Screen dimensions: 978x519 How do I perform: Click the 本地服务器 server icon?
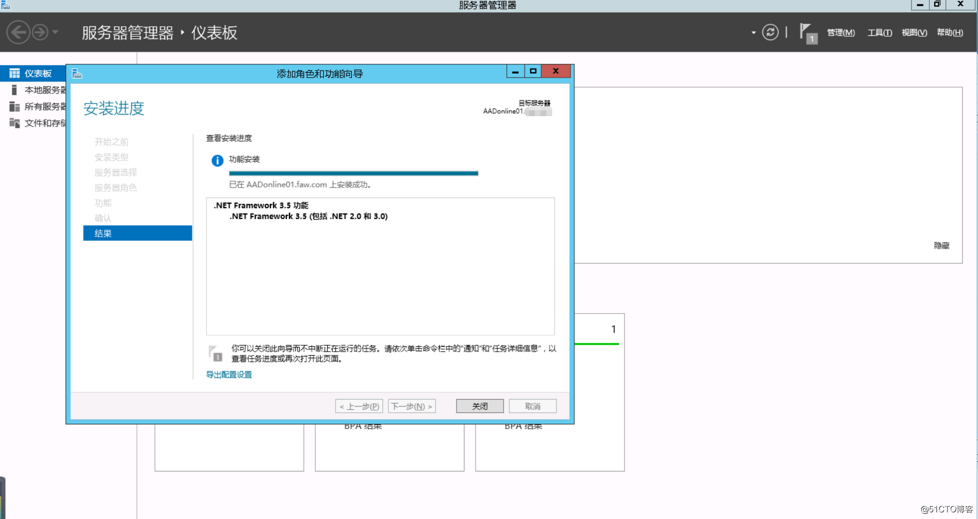point(14,90)
